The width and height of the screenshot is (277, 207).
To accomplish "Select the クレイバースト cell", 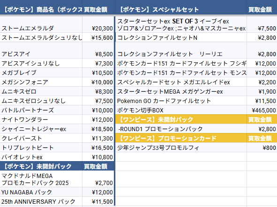I will (x=41, y=138).
